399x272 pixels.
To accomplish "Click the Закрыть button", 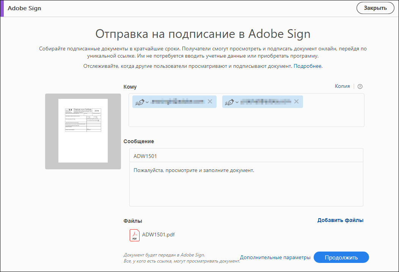I will 375,8.
